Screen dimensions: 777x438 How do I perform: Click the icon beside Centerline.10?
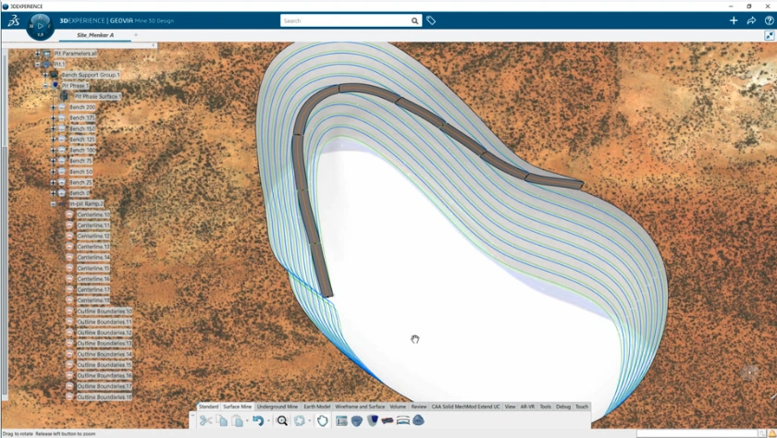69,214
